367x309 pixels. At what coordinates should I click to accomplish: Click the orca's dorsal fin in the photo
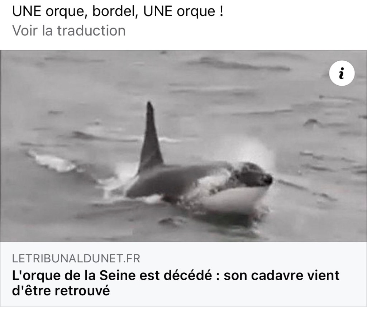pyautogui.click(x=151, y=137)
